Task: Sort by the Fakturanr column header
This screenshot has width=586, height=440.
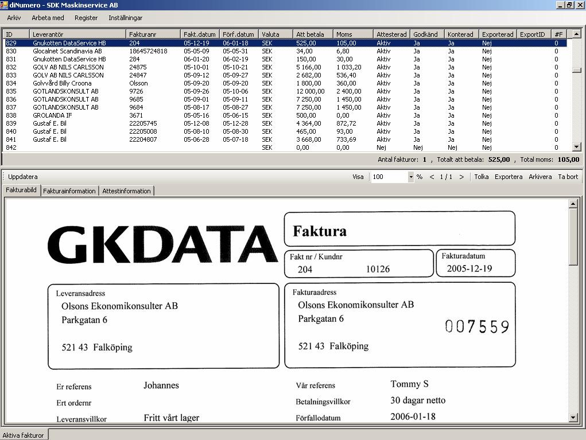Action: [x=153, y=34]
